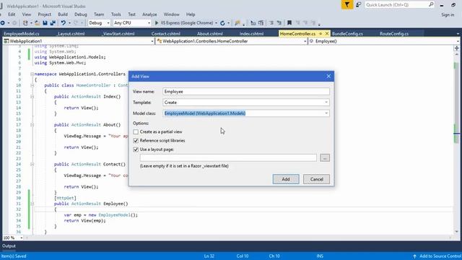462x260 pixels.
Task: Switch to the BundleConfig.cs tab
Action: (x=347, y=34)
